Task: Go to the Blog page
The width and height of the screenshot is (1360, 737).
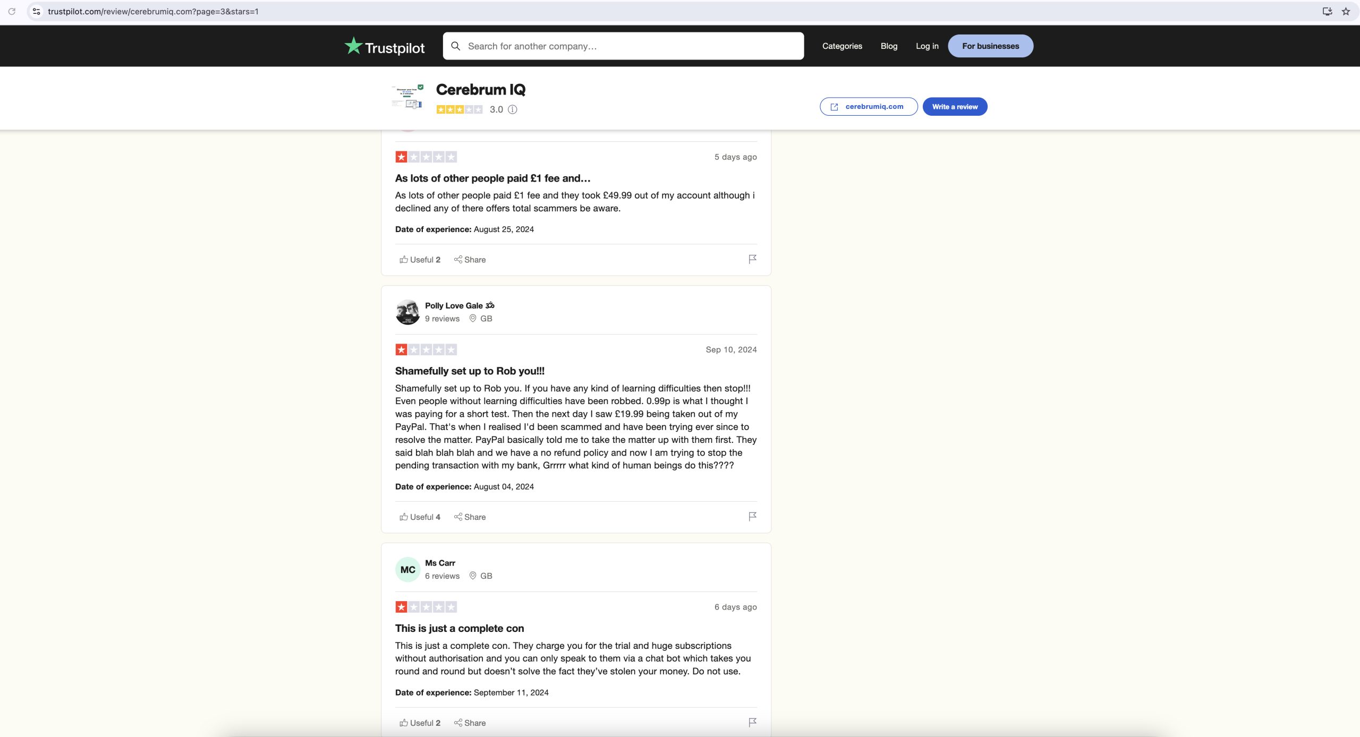Action: click(x=889, y=46)
